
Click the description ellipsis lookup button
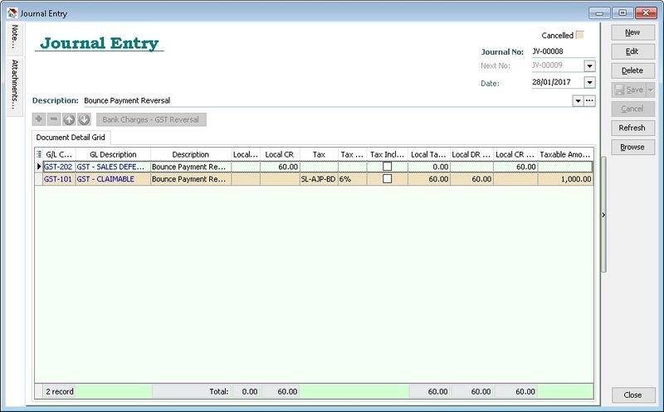tap(589, 100)
